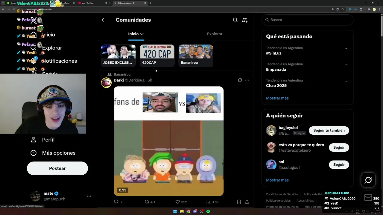Go back with the Comunidades arrow
The height and width of the screenshot is (215, 383).
(x=104, y=20)
